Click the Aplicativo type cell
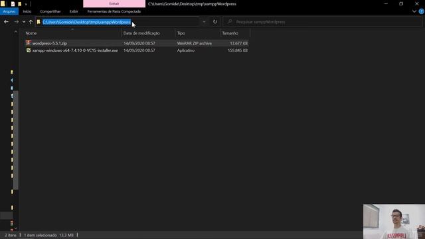Viewport: 425px width, 239px height. tap(186, 50)
